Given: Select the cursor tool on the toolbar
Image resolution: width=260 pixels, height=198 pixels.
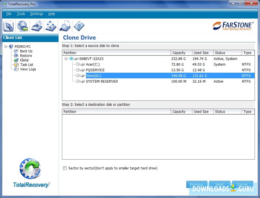Looking at the screenshot, I should (8, 26).
